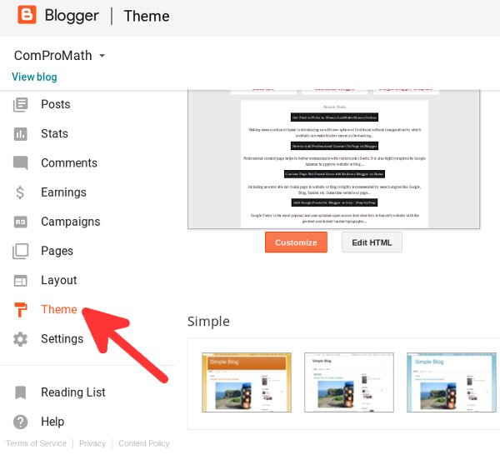This screenshot has width=500, height=455.
Task: Click the Pages icon in sidebar
Action: (20, 252)
